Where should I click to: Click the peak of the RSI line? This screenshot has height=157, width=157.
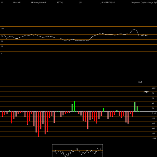(x=134, y=30)
